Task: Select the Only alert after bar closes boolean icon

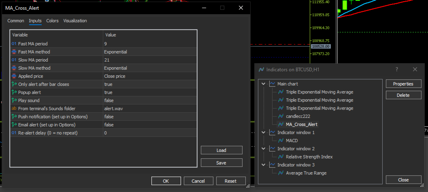Action: [14, 84]
